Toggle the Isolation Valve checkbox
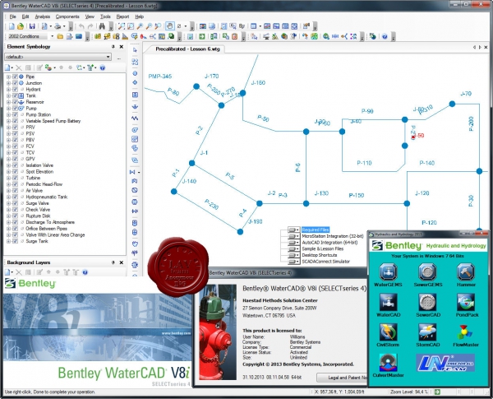Image resolution: width=493 pixels, height=399 pixels. 15,165
